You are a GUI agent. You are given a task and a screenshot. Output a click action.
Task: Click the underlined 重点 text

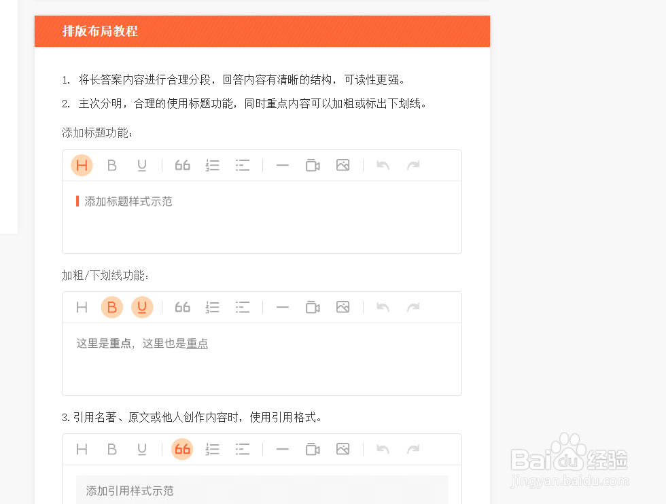[x=196, y=343]
